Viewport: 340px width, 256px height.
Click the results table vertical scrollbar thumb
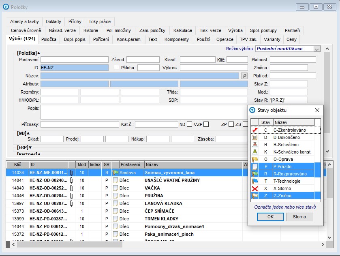329,183
